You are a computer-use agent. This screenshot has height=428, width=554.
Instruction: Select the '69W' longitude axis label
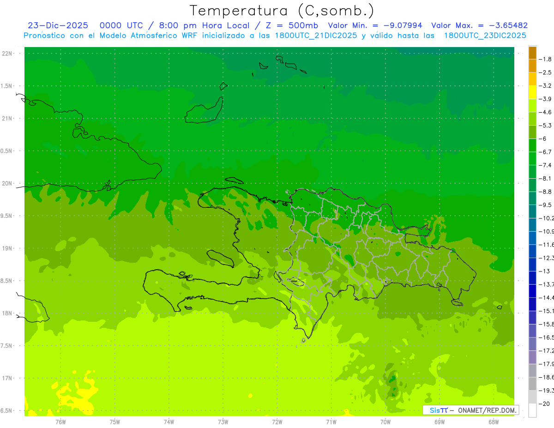click(440, 422)
